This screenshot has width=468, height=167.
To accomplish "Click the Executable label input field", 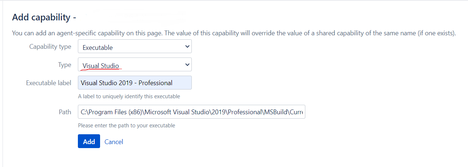I will 135,83.
